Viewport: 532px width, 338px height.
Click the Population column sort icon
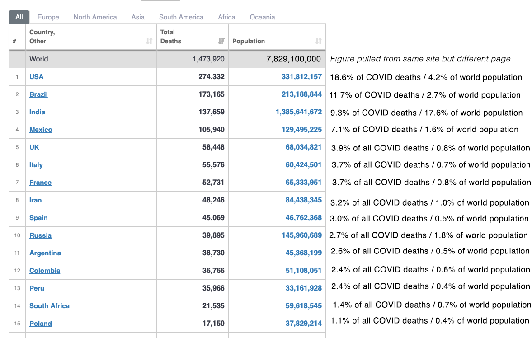coord(318,41)
